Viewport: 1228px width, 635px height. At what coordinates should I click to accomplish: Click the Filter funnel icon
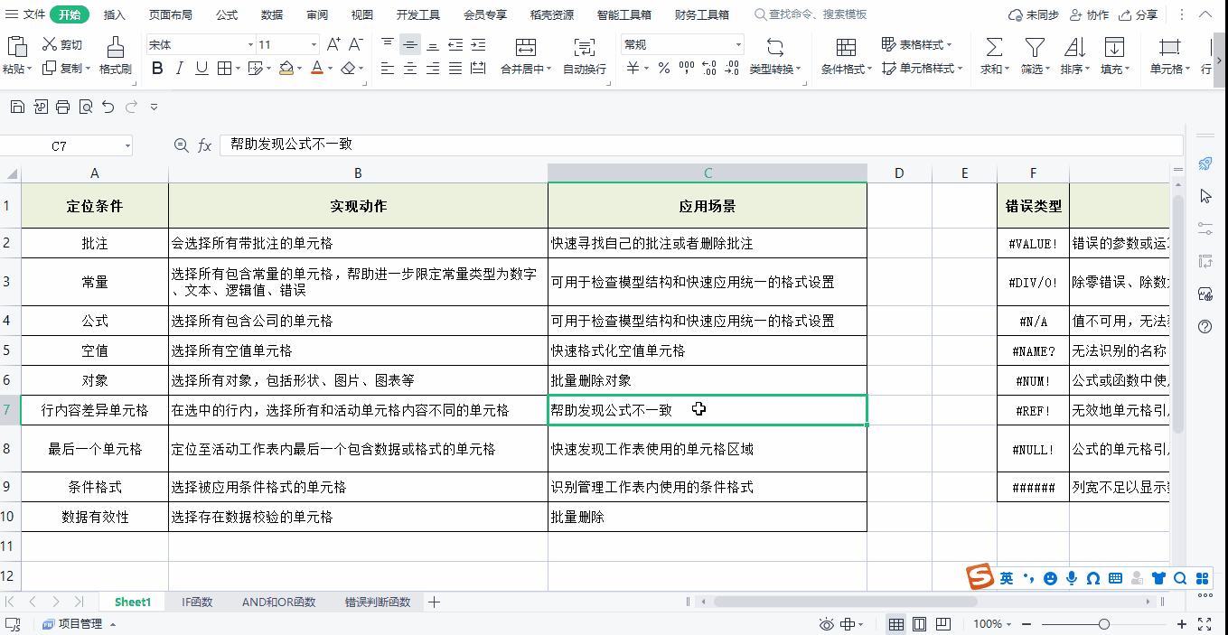tap(1035, 47)
